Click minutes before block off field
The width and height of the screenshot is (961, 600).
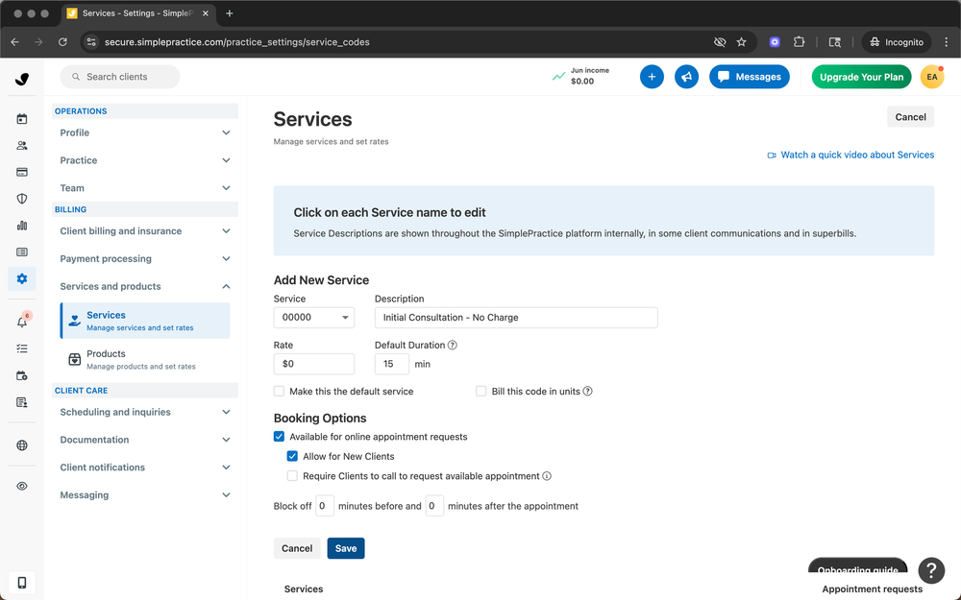[324, 506]
